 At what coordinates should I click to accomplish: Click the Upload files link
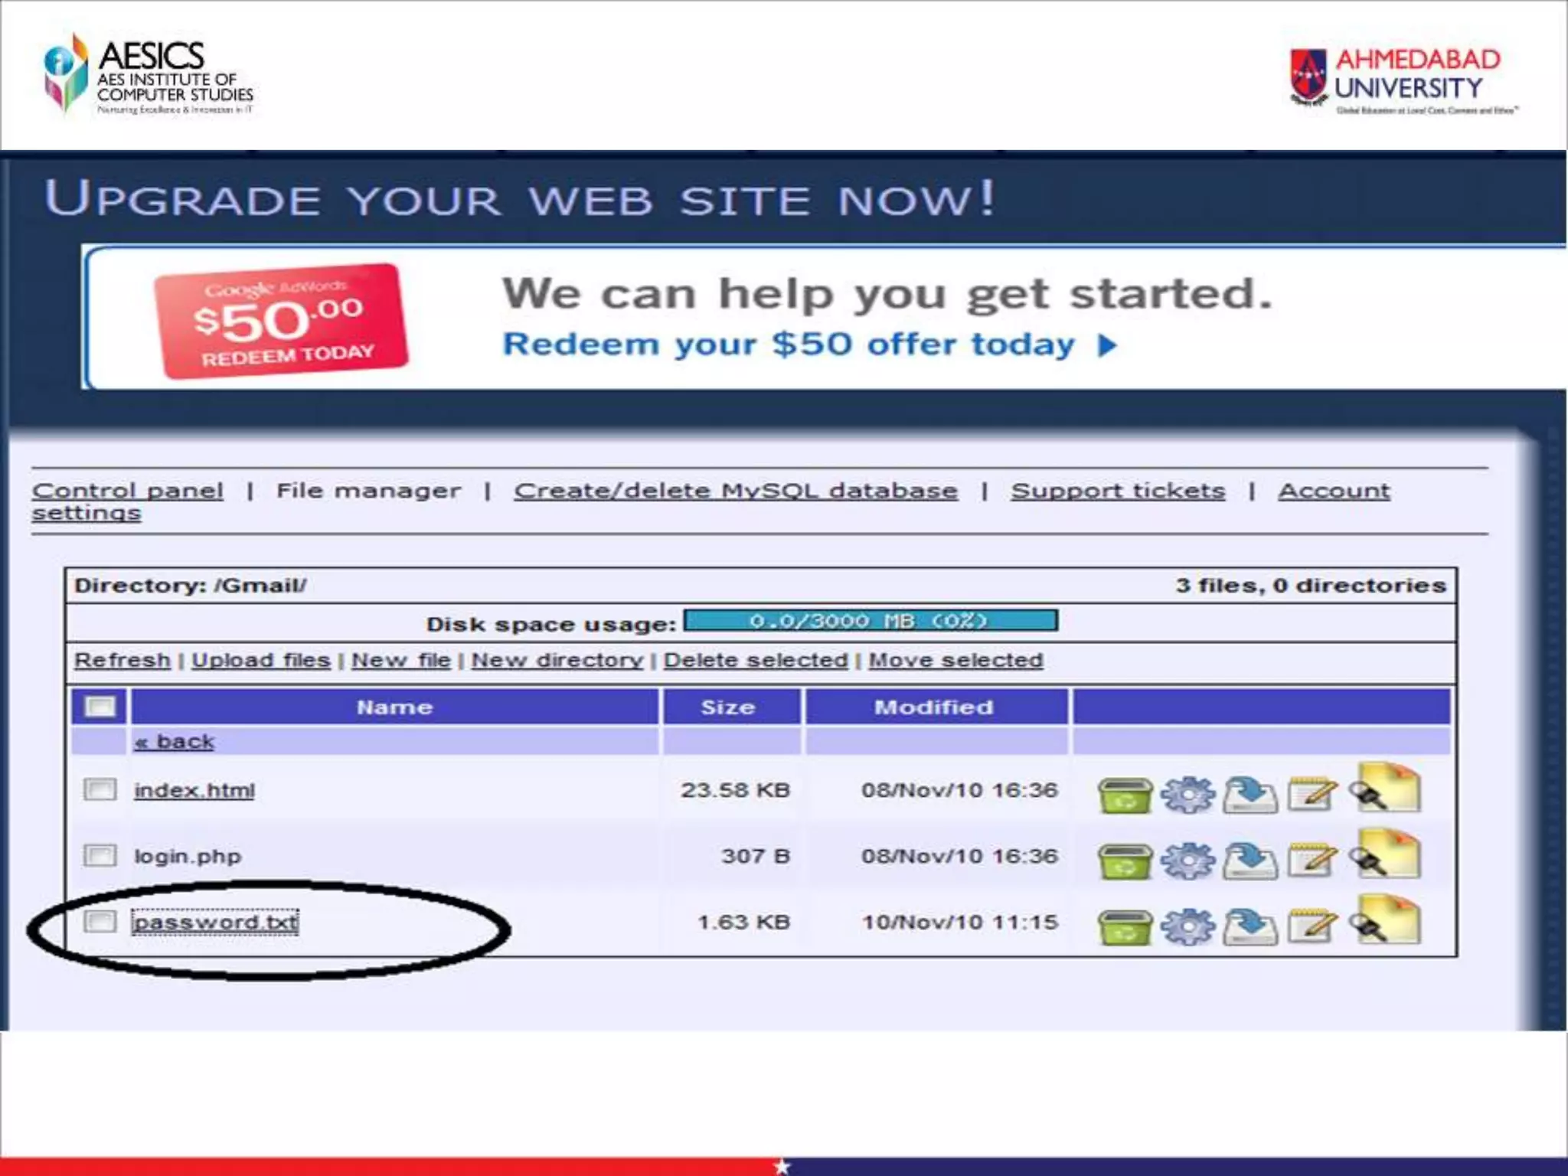(x=260, y=660)
